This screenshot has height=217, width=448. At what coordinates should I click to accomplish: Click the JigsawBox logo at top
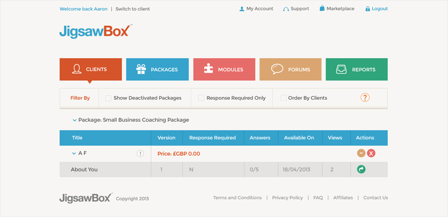coord(96,31)
